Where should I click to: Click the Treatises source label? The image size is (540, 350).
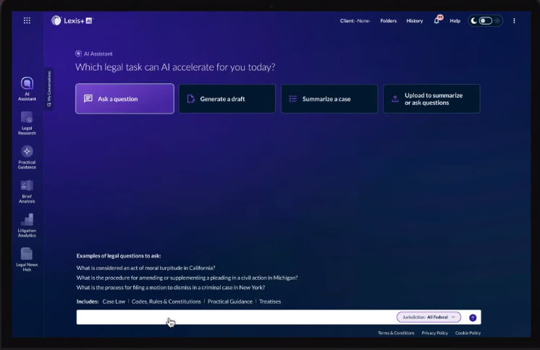click(x=270, y=302)
